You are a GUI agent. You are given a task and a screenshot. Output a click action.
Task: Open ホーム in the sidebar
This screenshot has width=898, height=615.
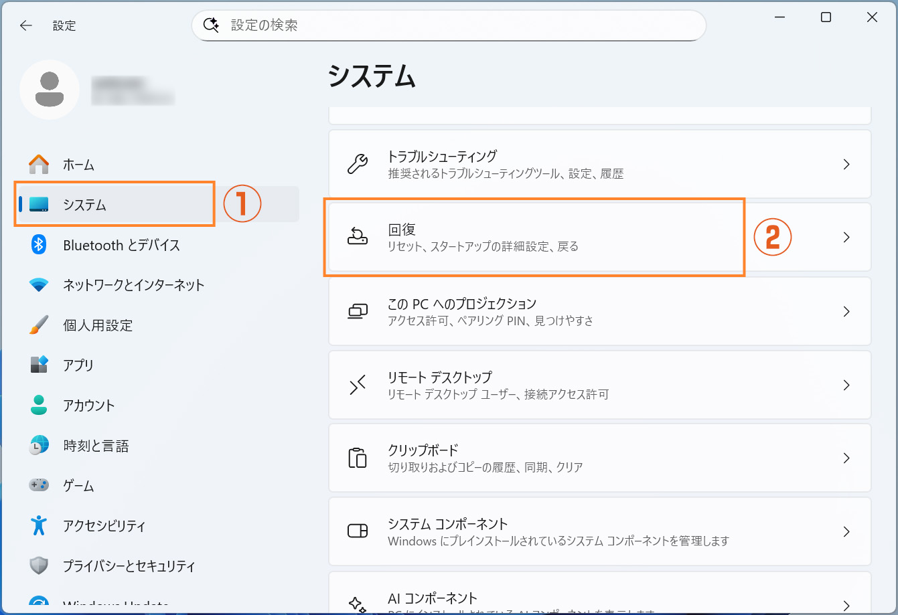click(158, 165)
